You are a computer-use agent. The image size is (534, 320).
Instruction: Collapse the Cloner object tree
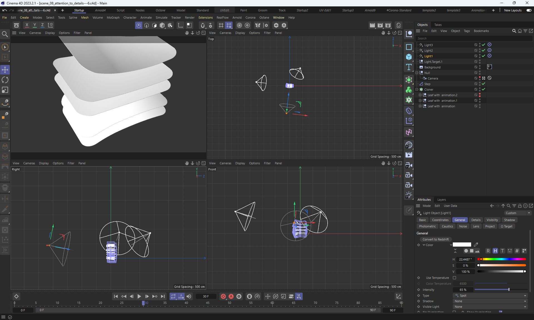coord(417,90)
